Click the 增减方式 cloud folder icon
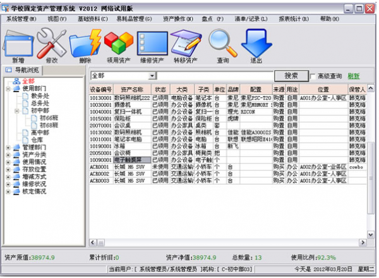The image size is (379, 278). [x=16, y=177]
